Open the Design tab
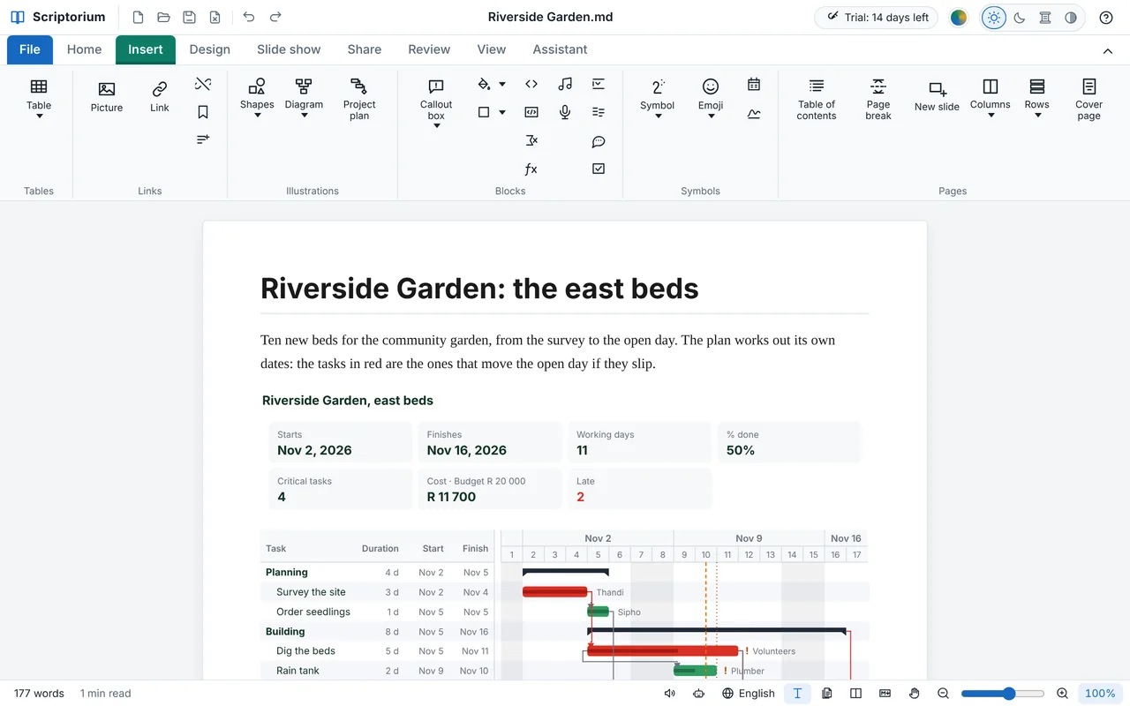Viewport: 1130px width, 706px height. click(x=210, y=49)
